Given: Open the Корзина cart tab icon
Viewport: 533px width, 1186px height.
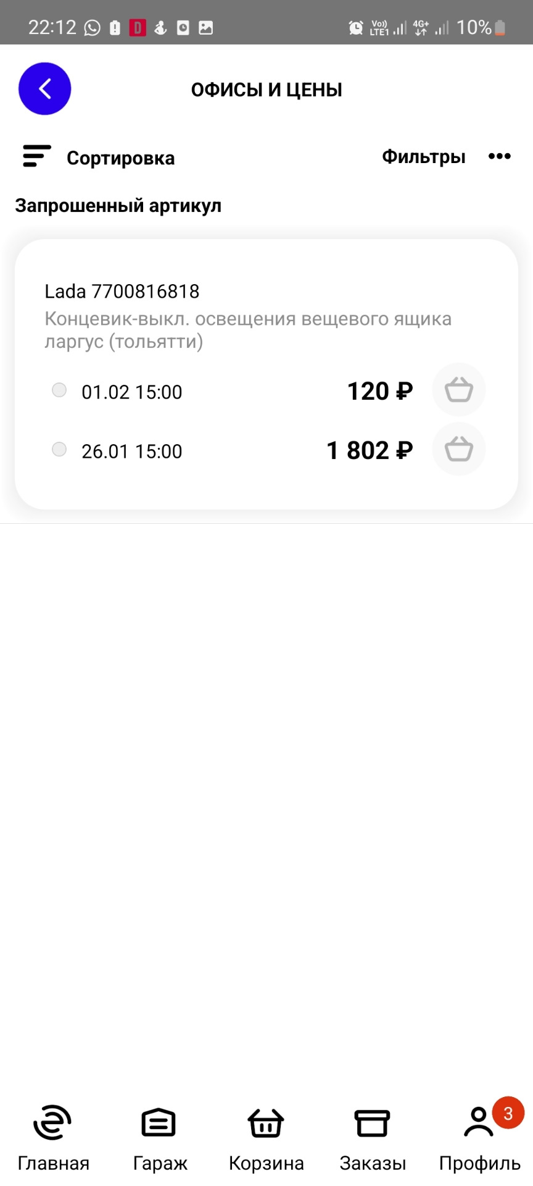Looking at the screenshot, I should coord(266,1123).
